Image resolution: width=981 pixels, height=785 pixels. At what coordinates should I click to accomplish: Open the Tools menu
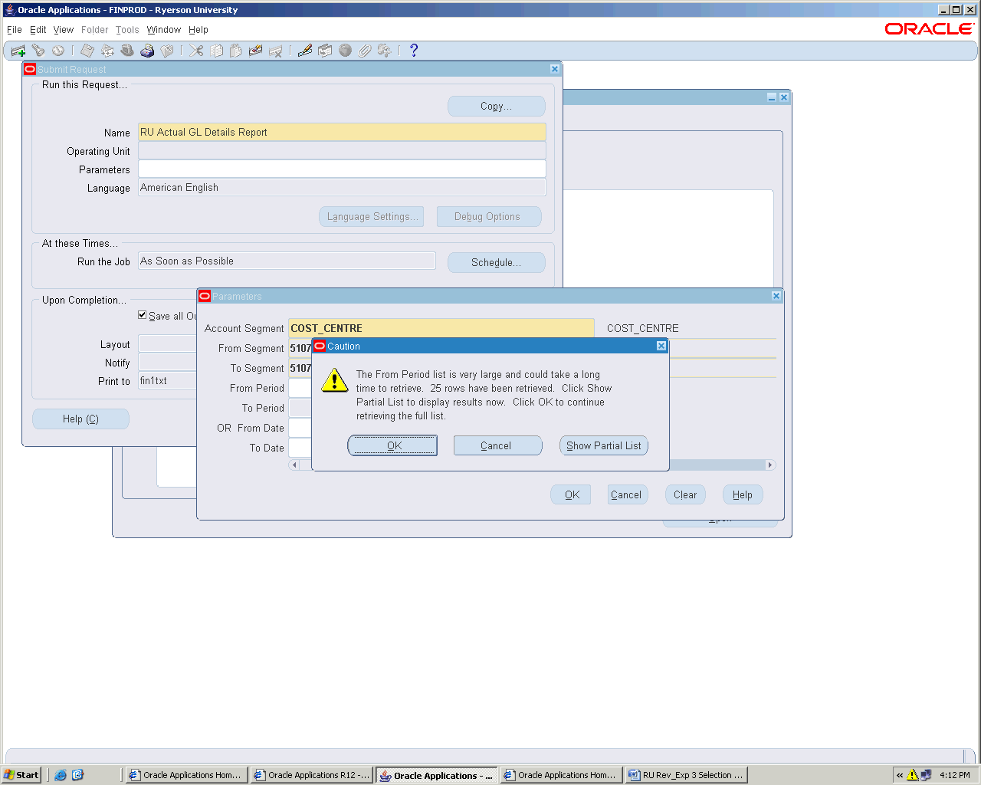[x=127, y=30]
